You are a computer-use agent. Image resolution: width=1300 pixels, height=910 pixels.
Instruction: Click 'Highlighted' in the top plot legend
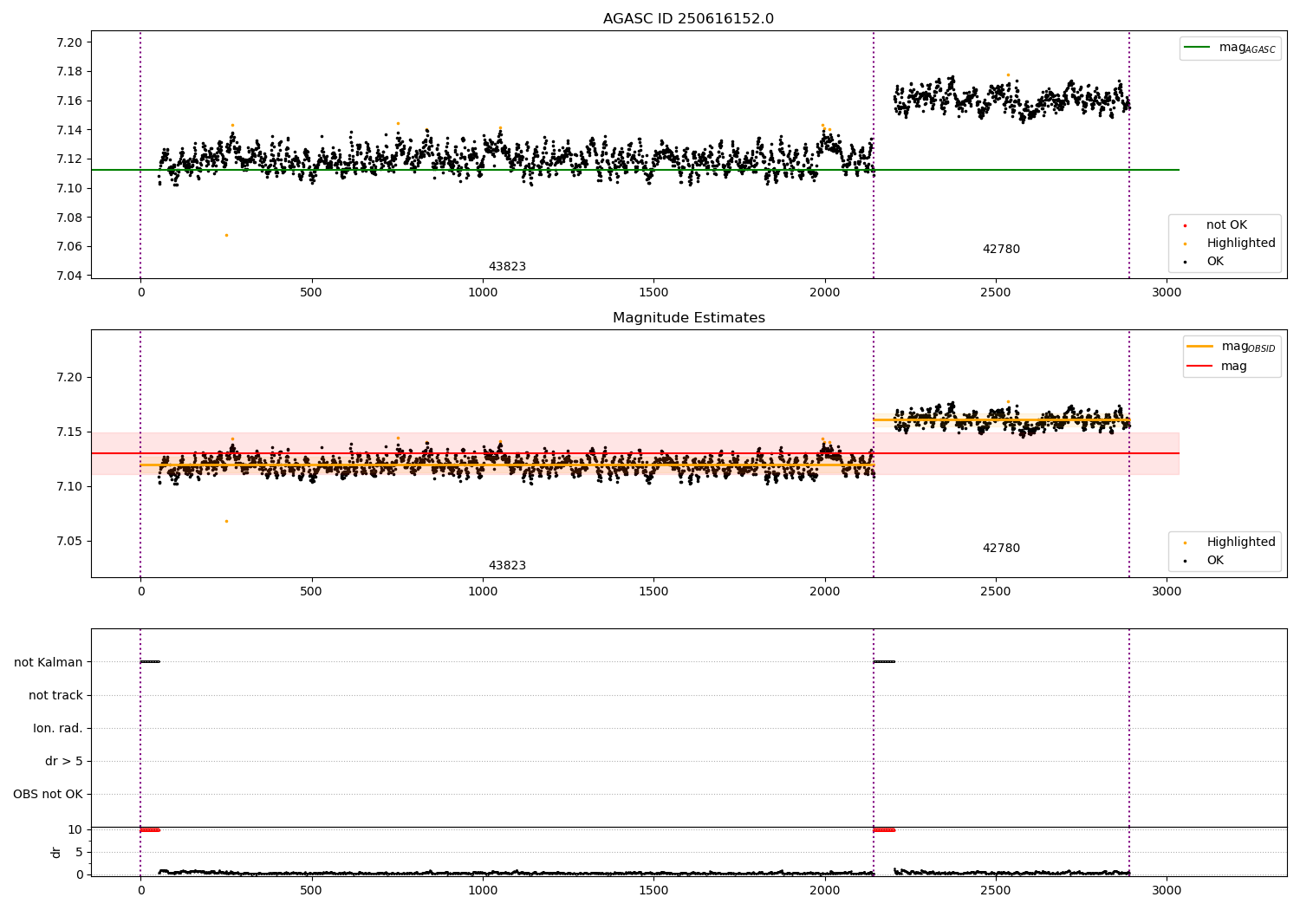tap(1230, 244)
